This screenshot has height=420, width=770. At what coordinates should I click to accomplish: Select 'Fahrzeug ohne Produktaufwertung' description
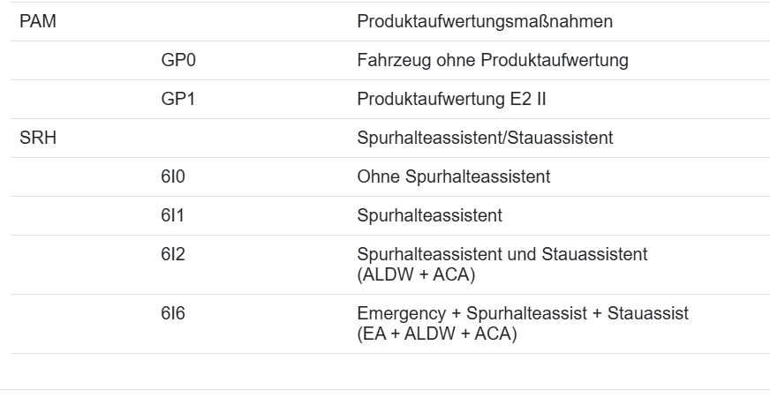[x=493, y=61]
